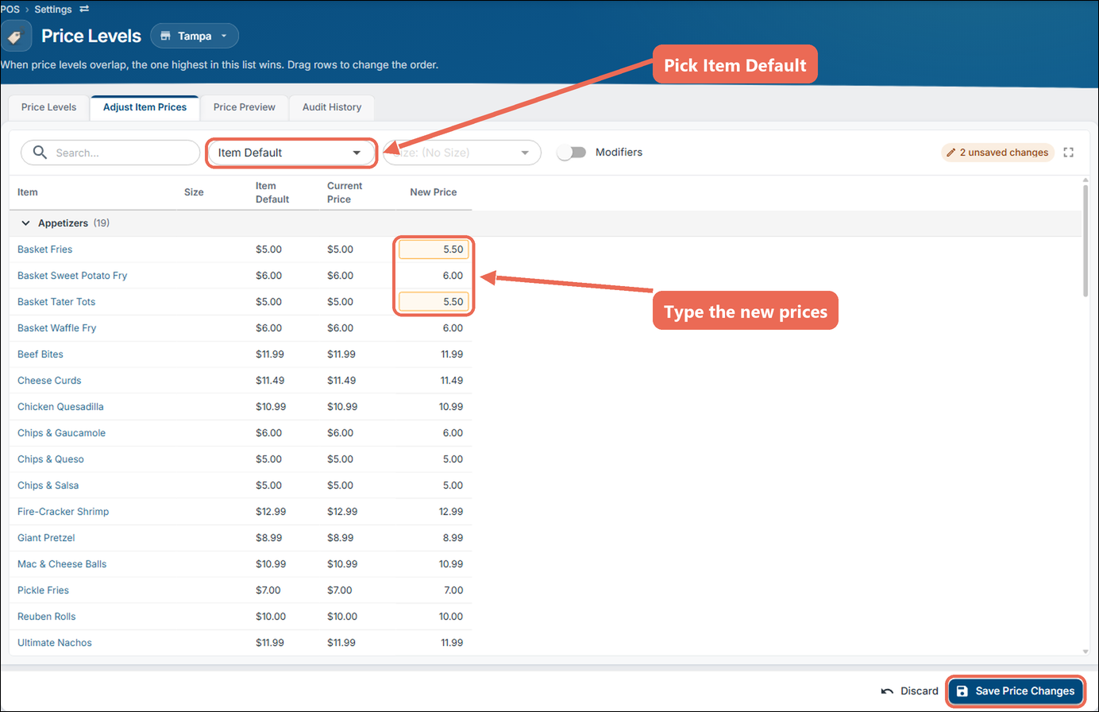Click the Current Price column header

345,192
